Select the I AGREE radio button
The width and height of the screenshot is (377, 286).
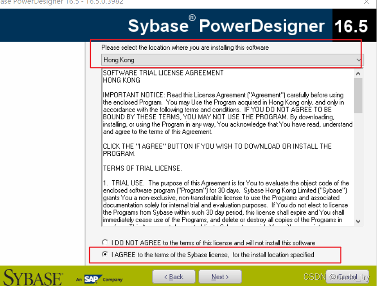click(x=105, y=254)
